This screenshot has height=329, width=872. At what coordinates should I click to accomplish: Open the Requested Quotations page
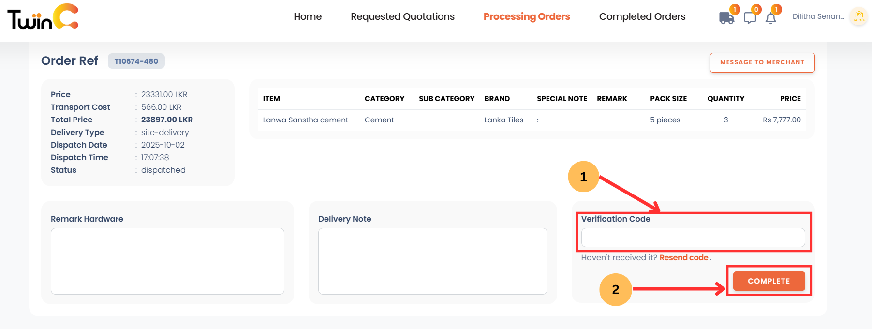point(402,16)
